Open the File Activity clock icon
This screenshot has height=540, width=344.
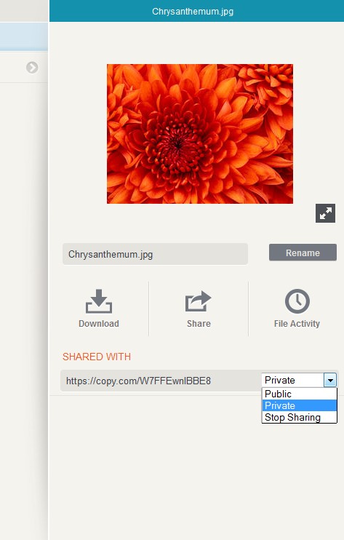pyautogui.click(x=297, y=301)
